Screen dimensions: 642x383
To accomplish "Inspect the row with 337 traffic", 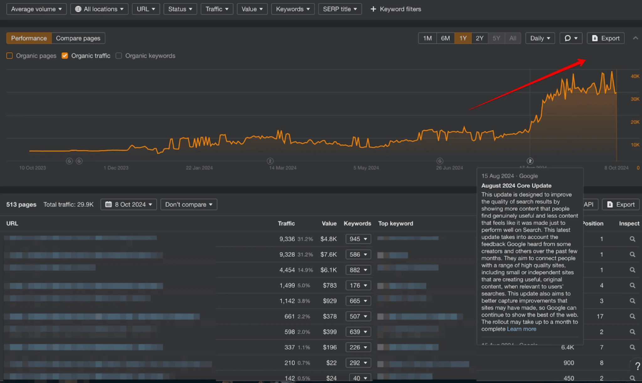I will point(632,347).
